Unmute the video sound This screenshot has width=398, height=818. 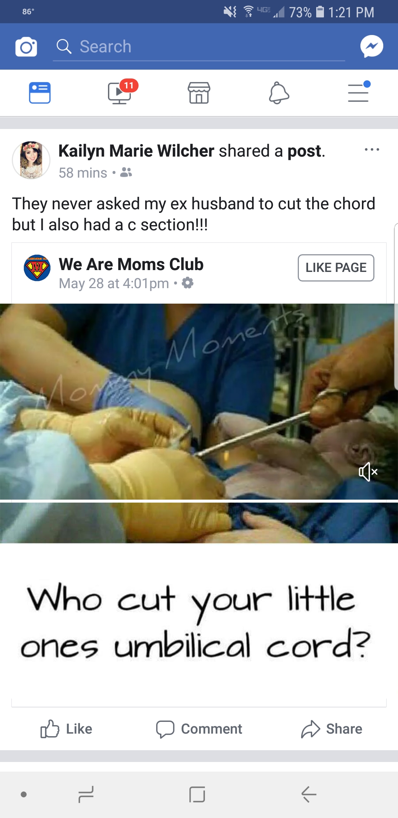(x=368, y=472)
